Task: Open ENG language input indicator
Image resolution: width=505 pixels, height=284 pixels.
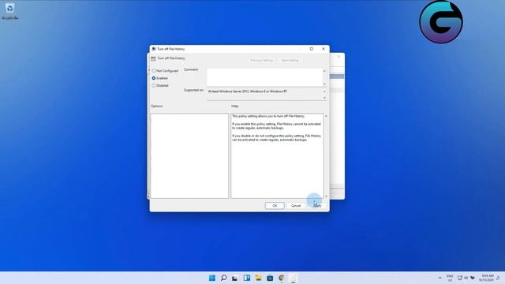Action: coord(450,278)
